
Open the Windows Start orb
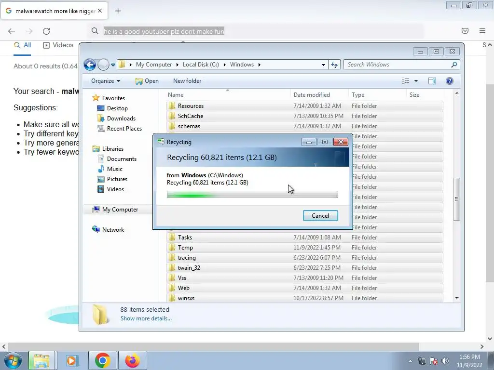click(13, 360)
